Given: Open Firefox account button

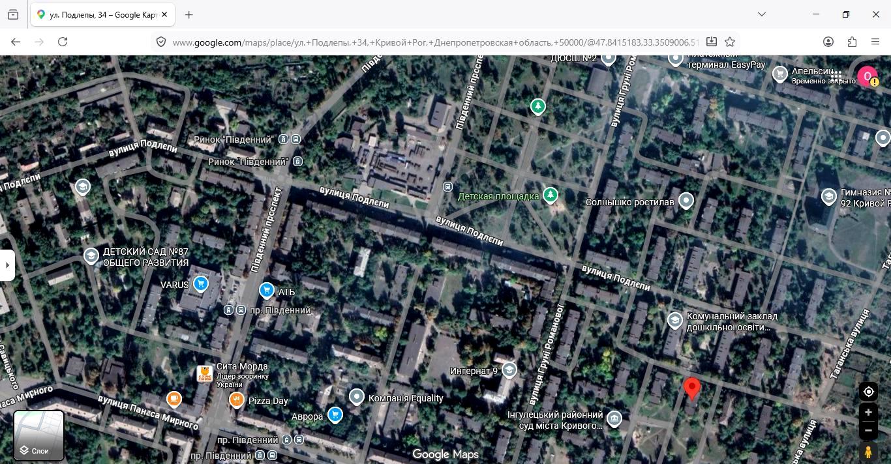Looking at the screenshot, I should [x=828, y=42].
